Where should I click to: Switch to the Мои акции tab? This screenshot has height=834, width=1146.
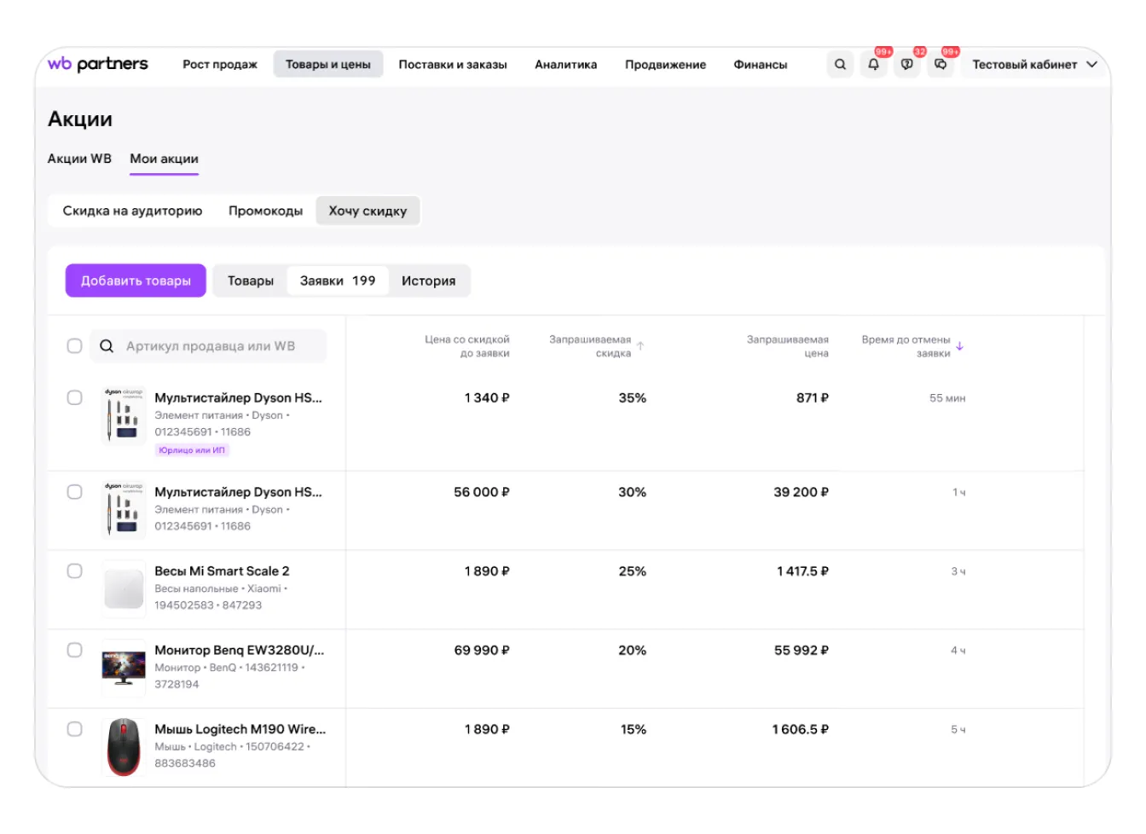[x=164, y=159]
